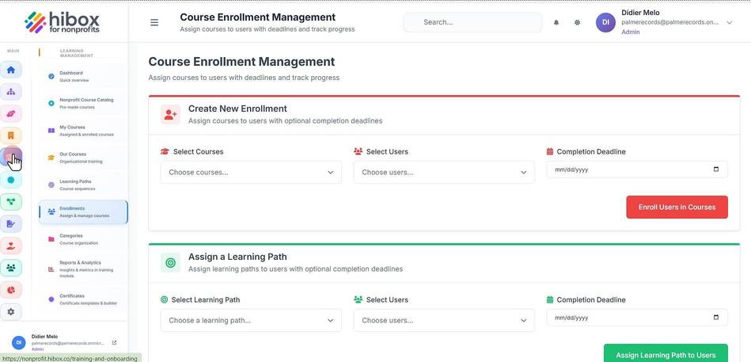
Task: Open the pink handshake sidebar icon
Action: click(10, 113)
